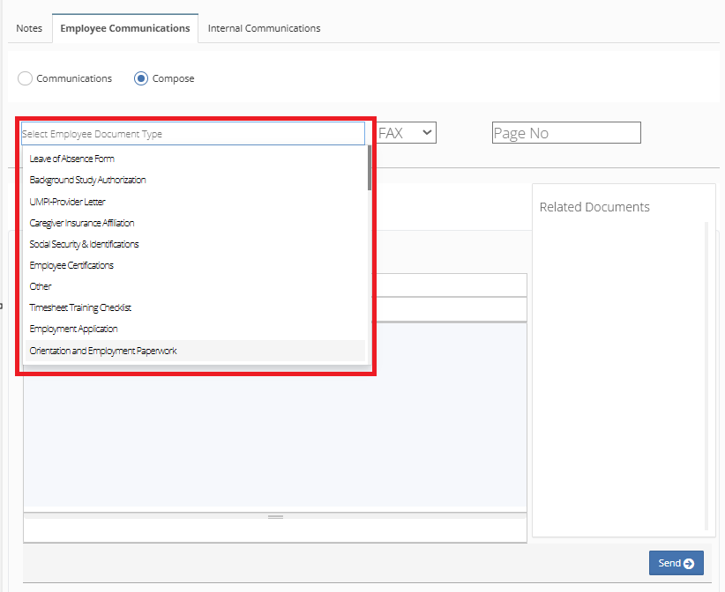The width and height of the screenshot is (725, 592).
Task: Choose Social Security & Identifications
Action: (x=84, y=244)
